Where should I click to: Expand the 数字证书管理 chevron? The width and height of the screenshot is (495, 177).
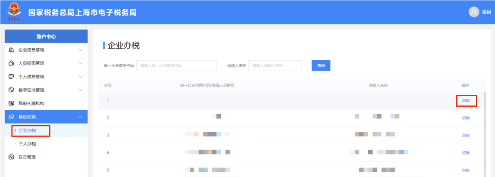point(80,90)
